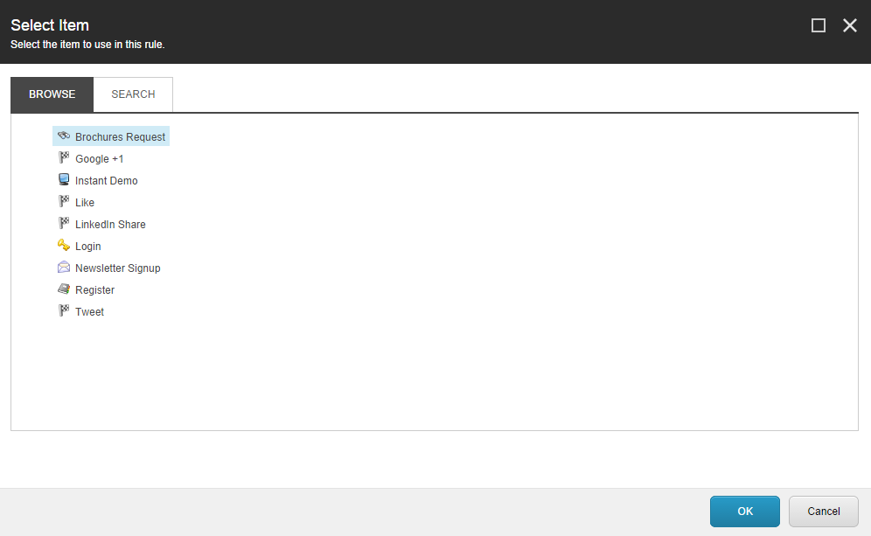Select the Instant Demo item label

tap(106, 180)
